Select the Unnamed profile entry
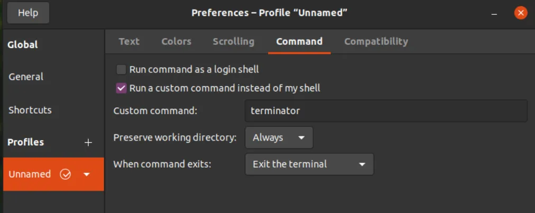Image resolution: width=535 pixels, height=213 pixels. click(x=30, y=174)
